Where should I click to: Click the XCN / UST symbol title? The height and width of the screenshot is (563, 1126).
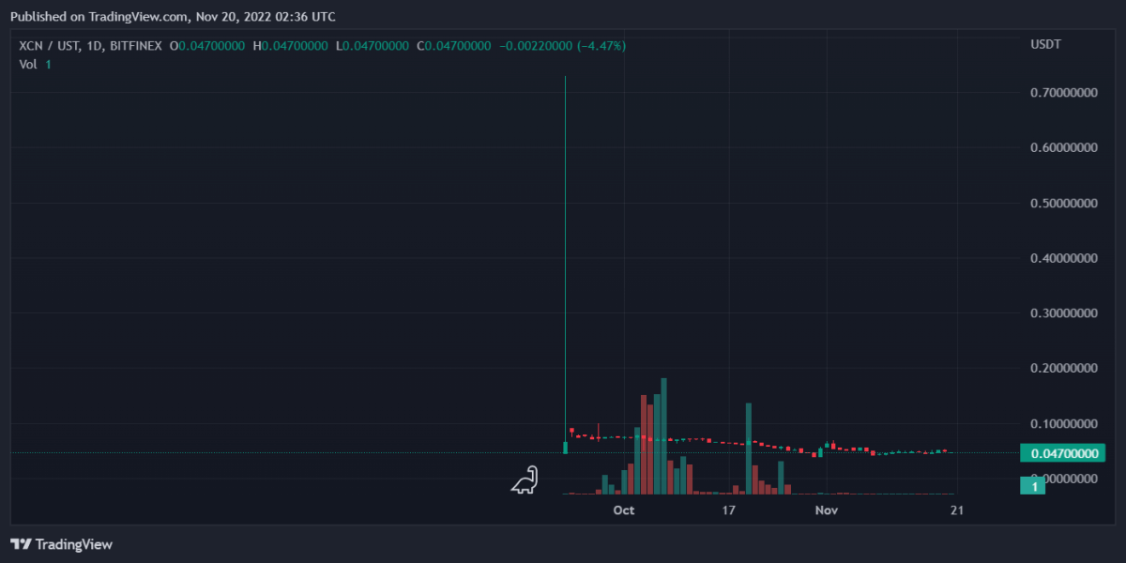pos(50,45)
